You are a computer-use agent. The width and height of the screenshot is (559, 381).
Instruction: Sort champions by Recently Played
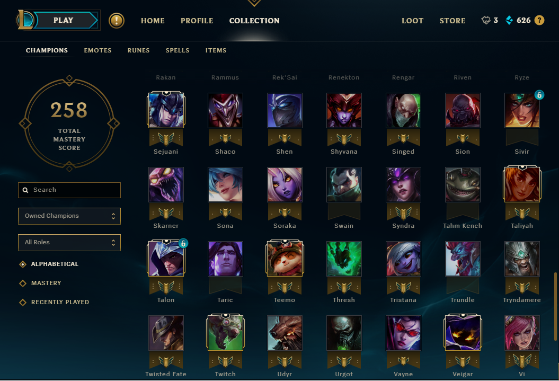54,302
